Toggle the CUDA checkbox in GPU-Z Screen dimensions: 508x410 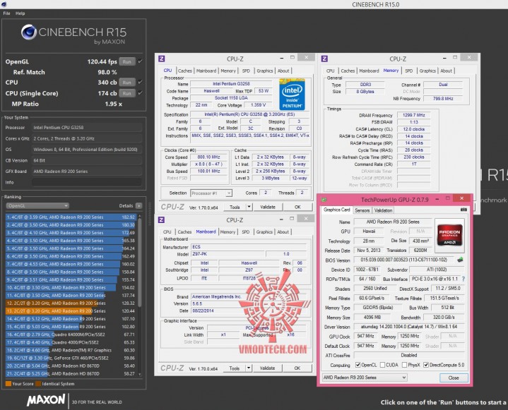(x=383, y=365)
